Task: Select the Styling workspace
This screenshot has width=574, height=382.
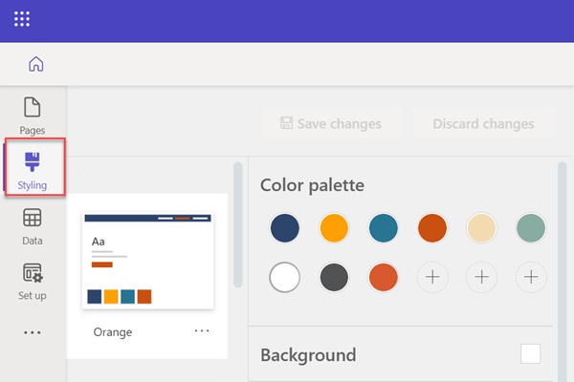Action: [33, 170]
